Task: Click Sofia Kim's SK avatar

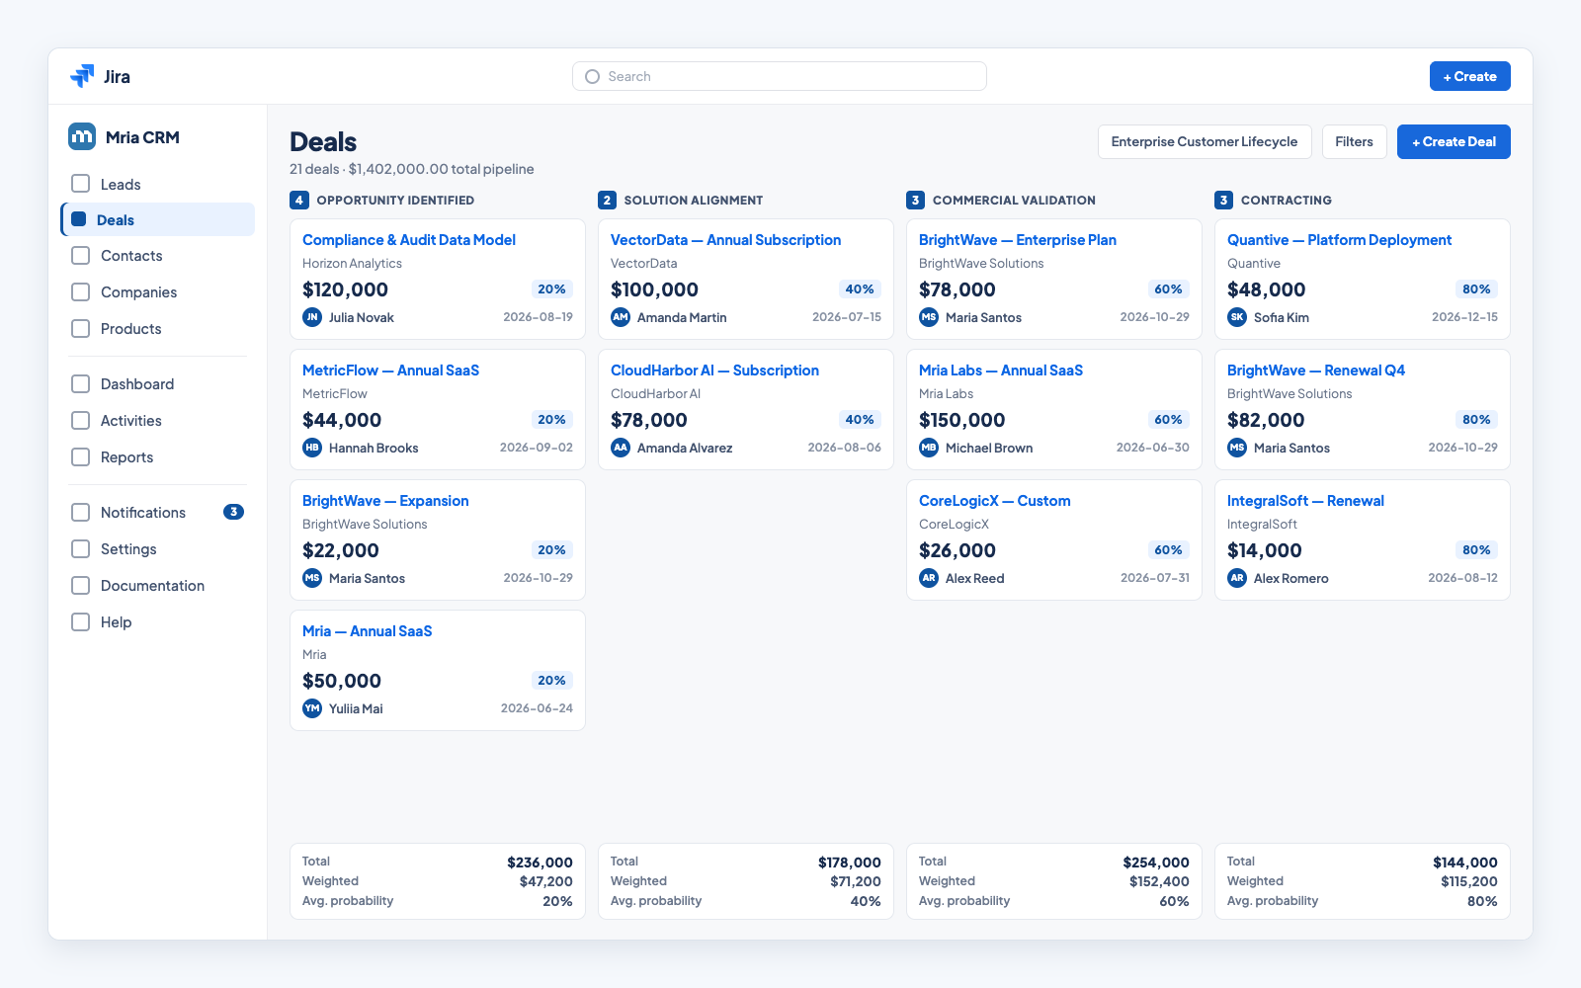Action: (x=1237, y=317)
